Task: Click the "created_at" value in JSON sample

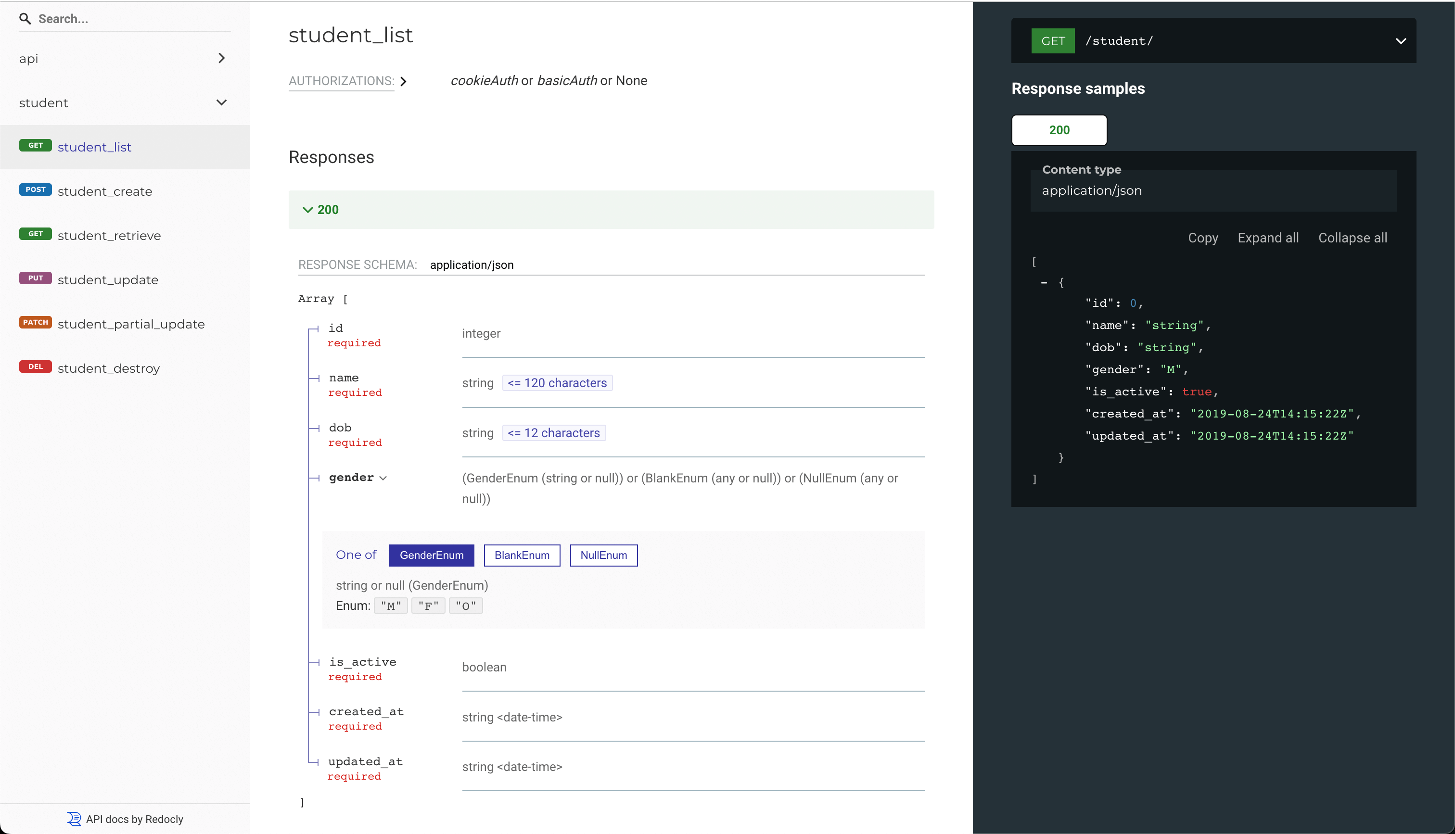Action: 1272,414
